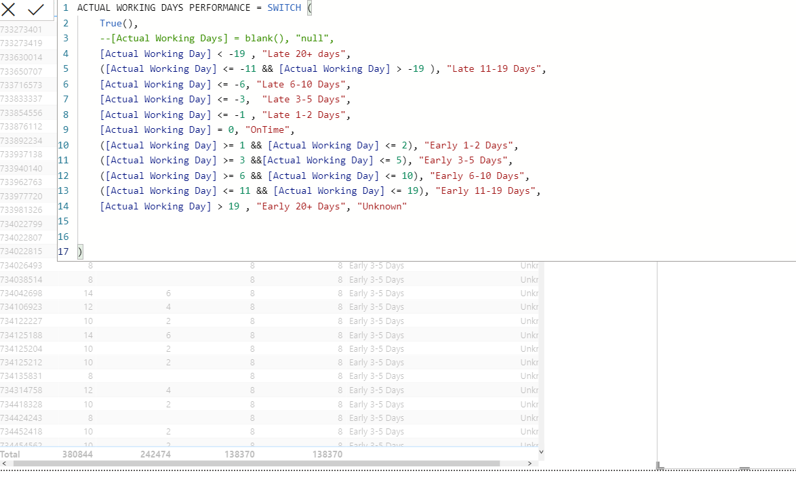The height and width of the screenshot is (486, 796).
Task: Click the horizontal scrollbar thumb under the table
Action: tap(256, 464)
